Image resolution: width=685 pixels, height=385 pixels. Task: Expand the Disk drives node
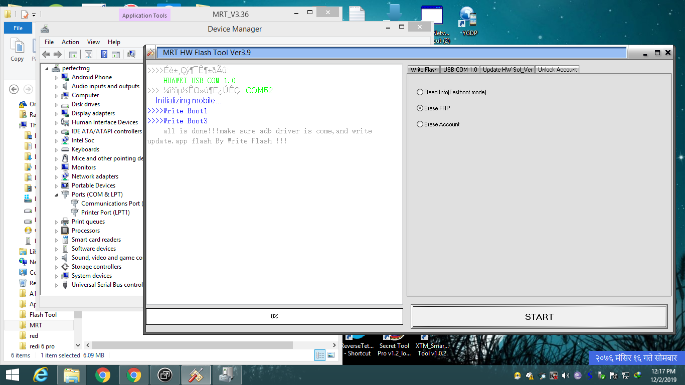pos(57,105)
